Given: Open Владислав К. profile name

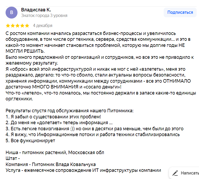Looking at the screenshot, I should pyautogui.click(x=36, y=10).
